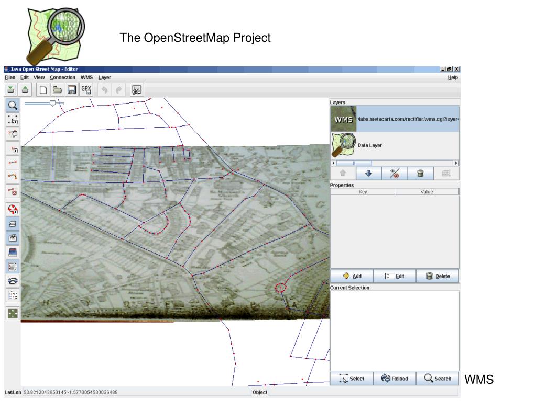The image size is (536, 401).
Task: Click the GPX export icon
Action: [86, 90]
